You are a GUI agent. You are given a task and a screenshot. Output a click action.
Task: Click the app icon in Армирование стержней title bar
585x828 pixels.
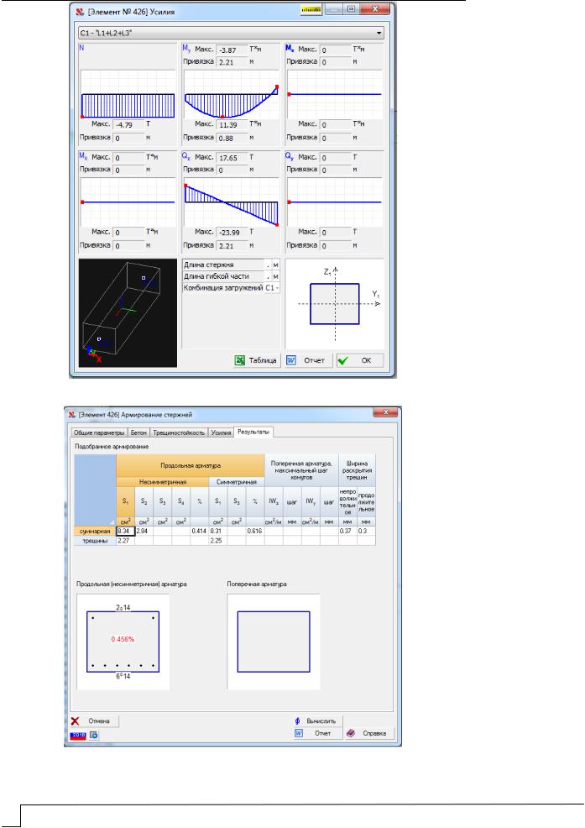click(72, 415)
